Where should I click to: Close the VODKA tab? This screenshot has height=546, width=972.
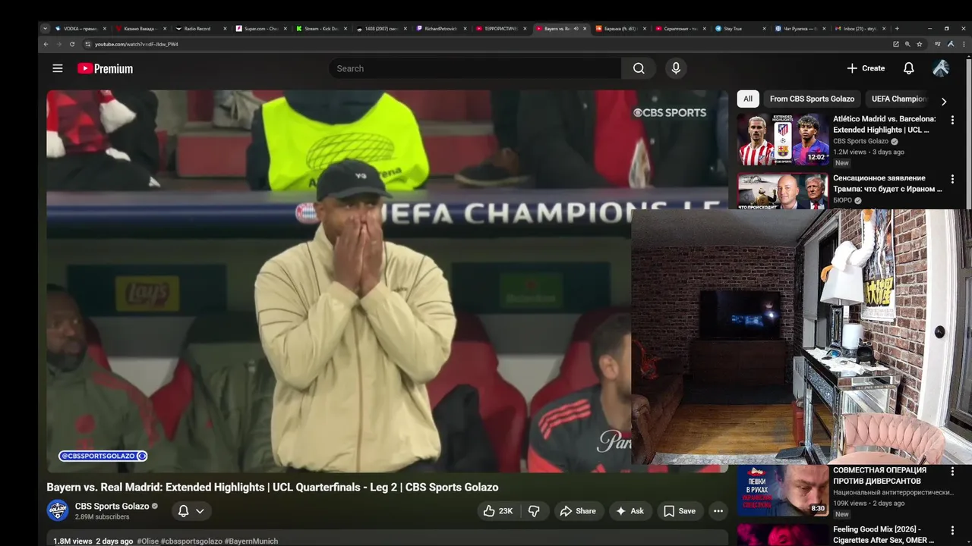pos(105,28)
